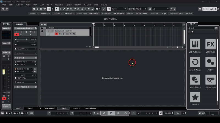The height and width of the screenshot is (123, 220).
Task: Switch to MIDI Remote tab
Action: pos(91,109)
